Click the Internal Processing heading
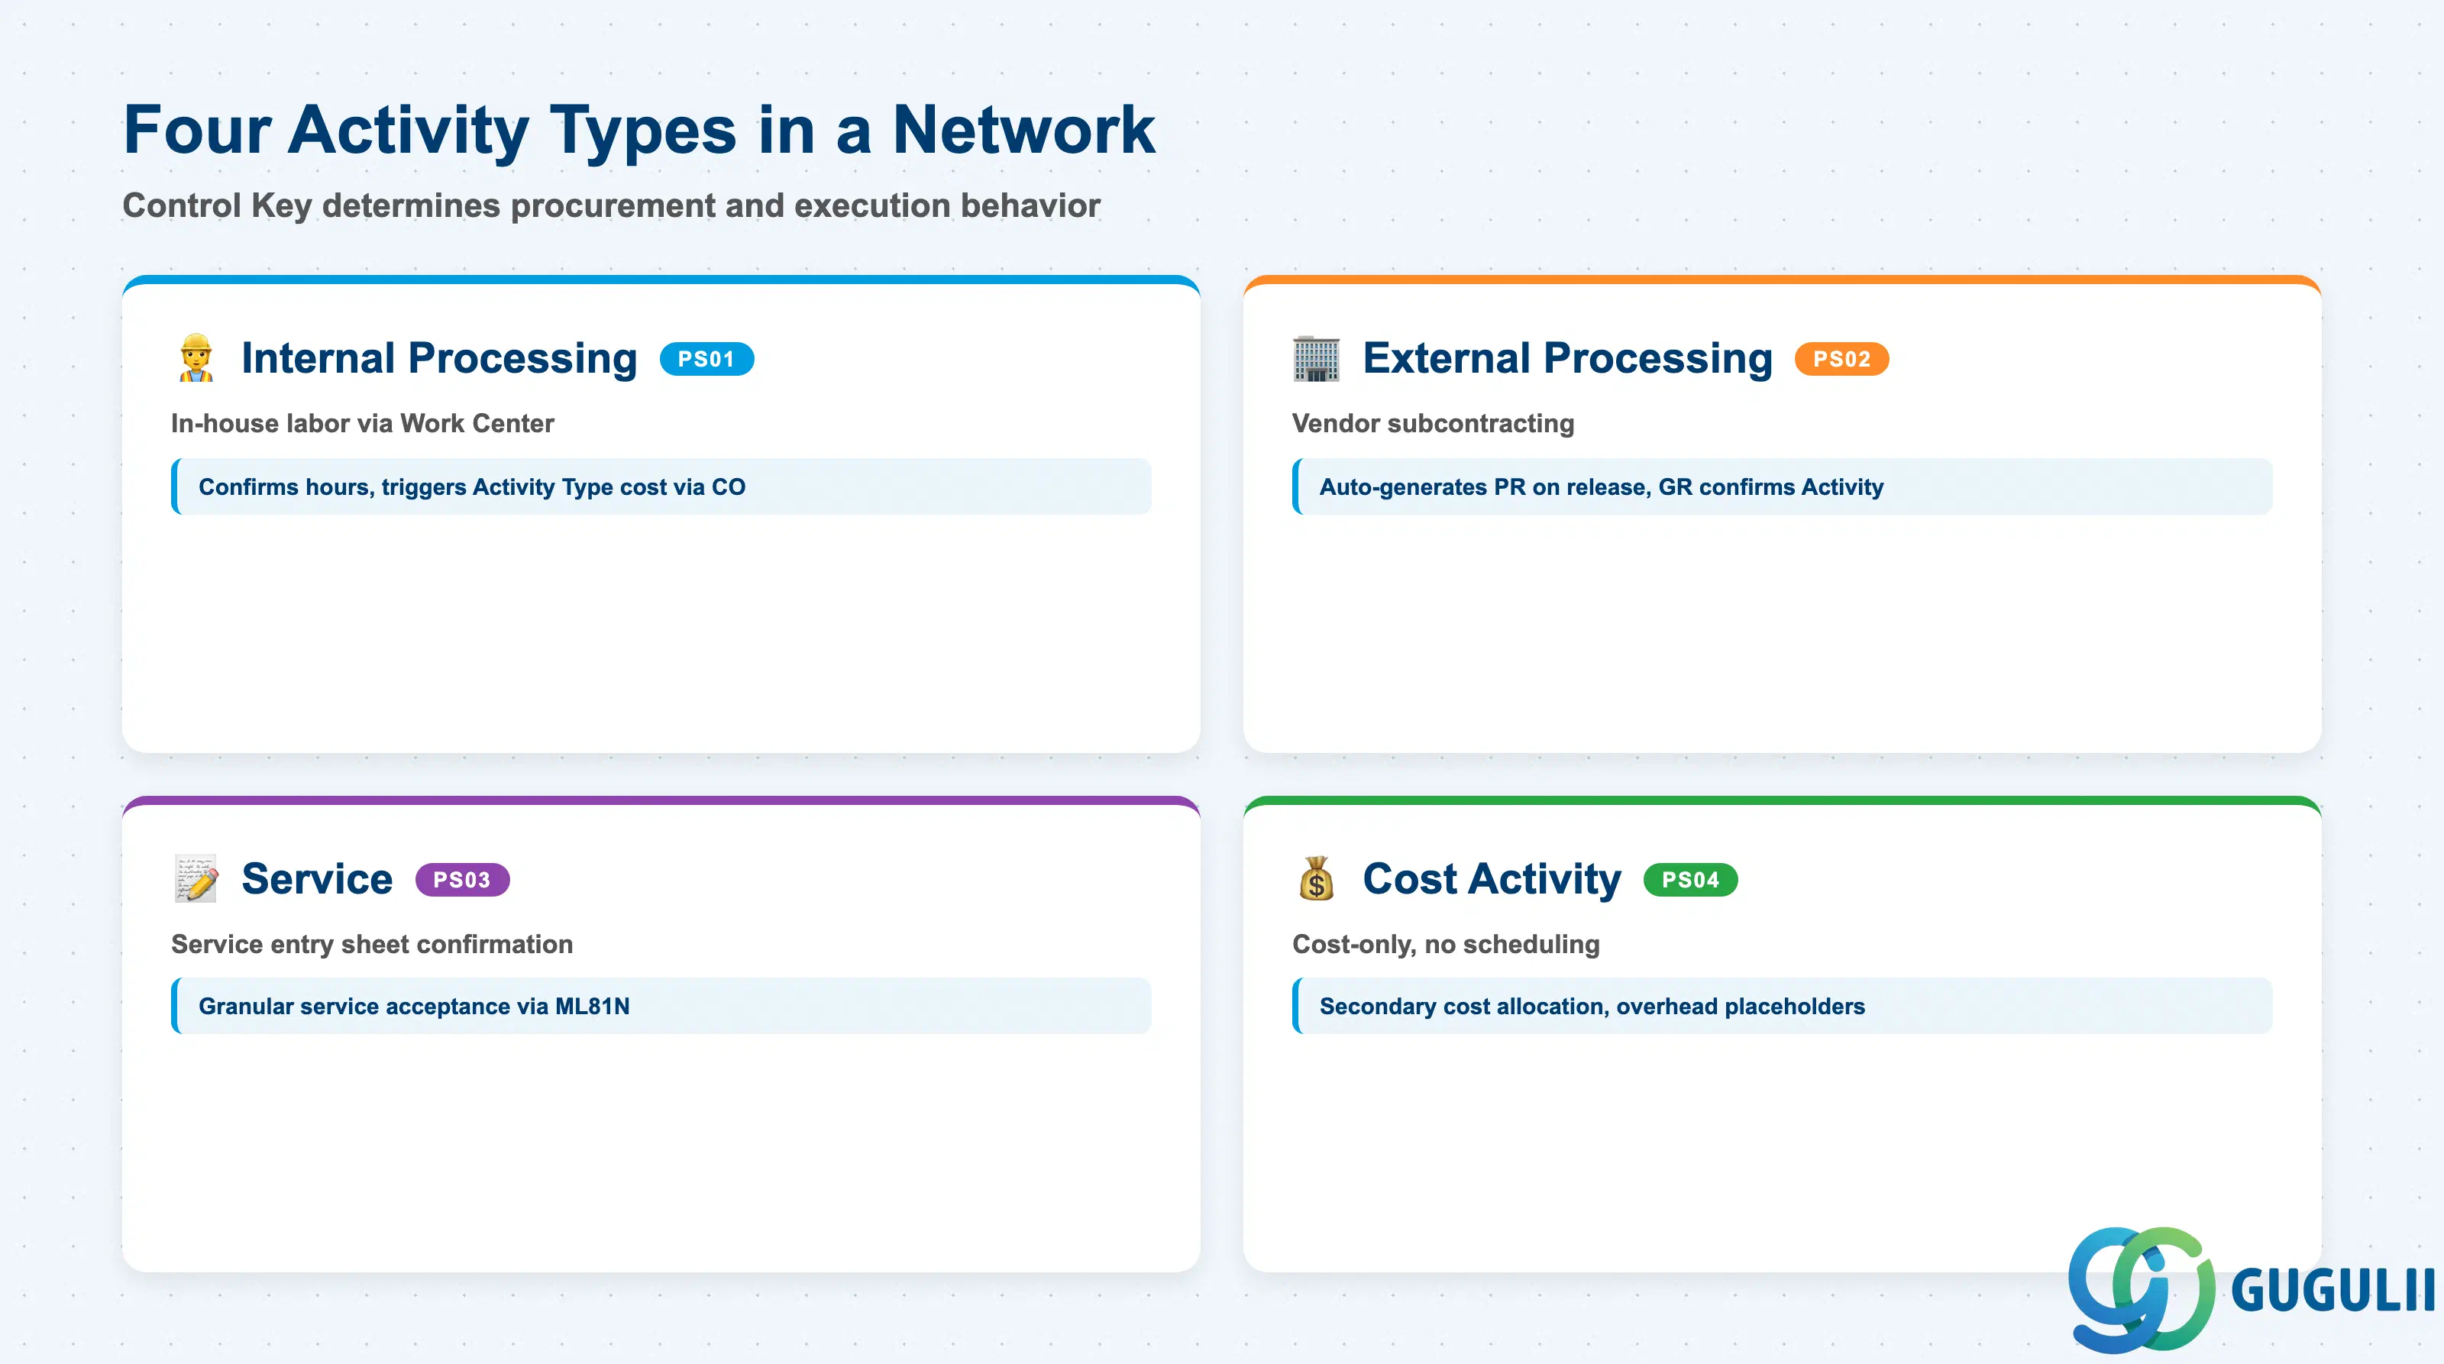2444x1364 pixels. point(439,358)
